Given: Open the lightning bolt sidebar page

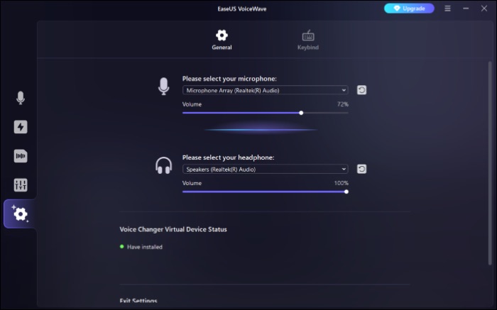Looking at the screenshot, I should [x=21, y=127].
